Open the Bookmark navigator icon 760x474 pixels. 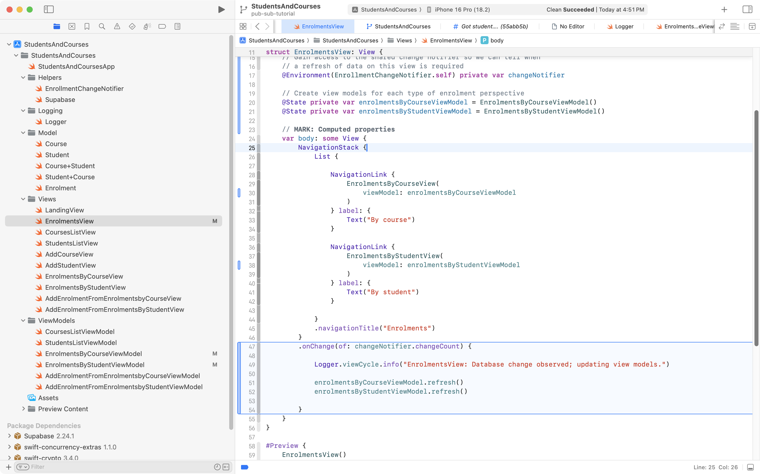(87, 26)
